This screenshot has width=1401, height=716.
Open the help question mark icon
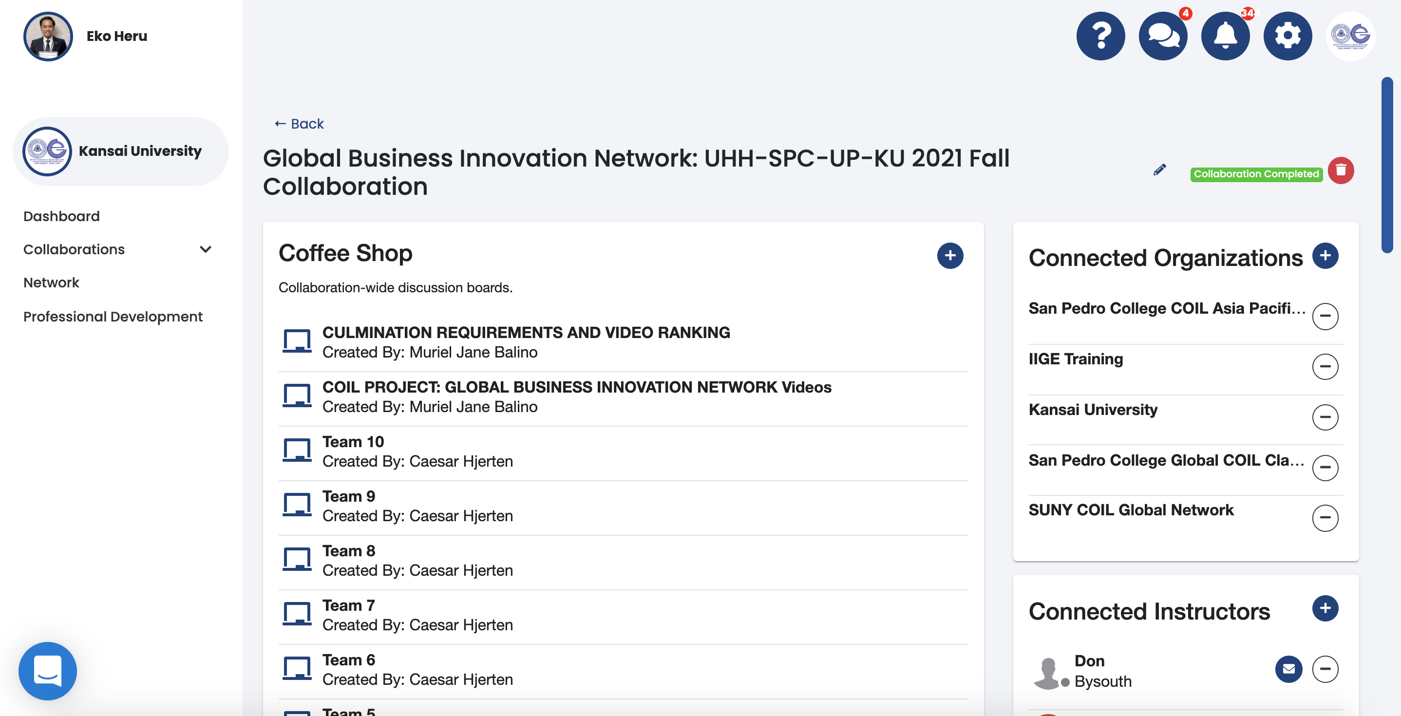tap(1100, 36)
